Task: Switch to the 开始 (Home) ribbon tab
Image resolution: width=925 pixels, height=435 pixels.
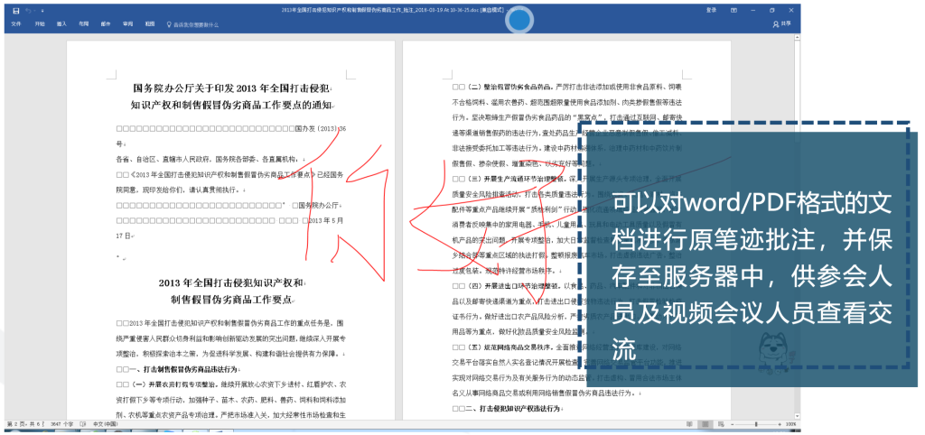Action: click(x=39, y=24)
